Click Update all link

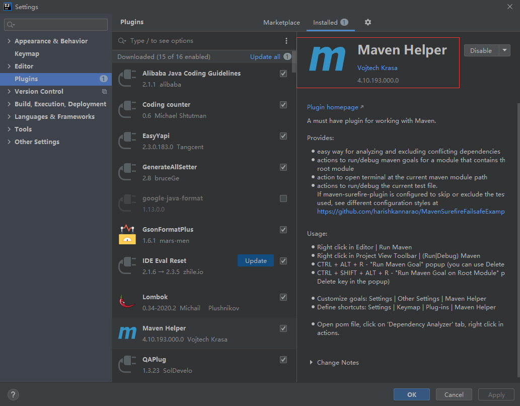coord(265,56)
